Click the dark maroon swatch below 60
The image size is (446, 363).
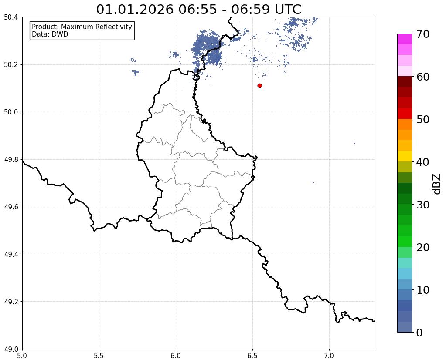(x=405, y=82)
